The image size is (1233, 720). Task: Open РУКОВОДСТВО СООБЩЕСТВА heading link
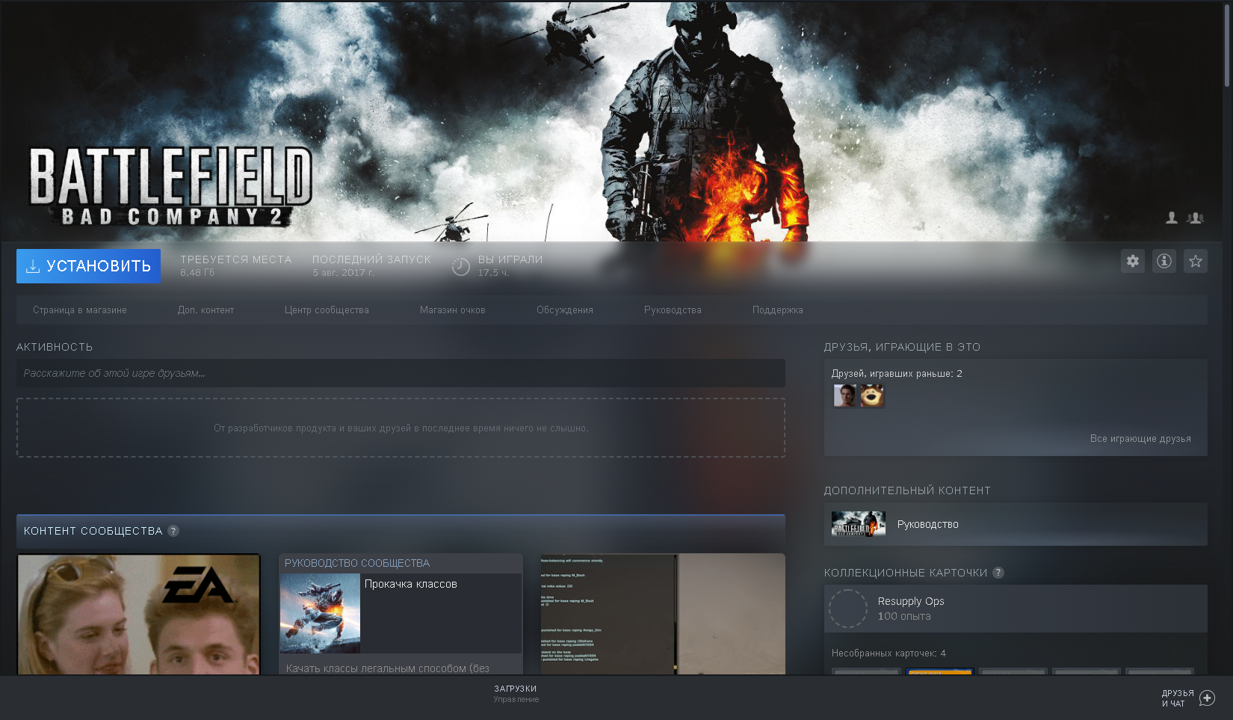357,563
